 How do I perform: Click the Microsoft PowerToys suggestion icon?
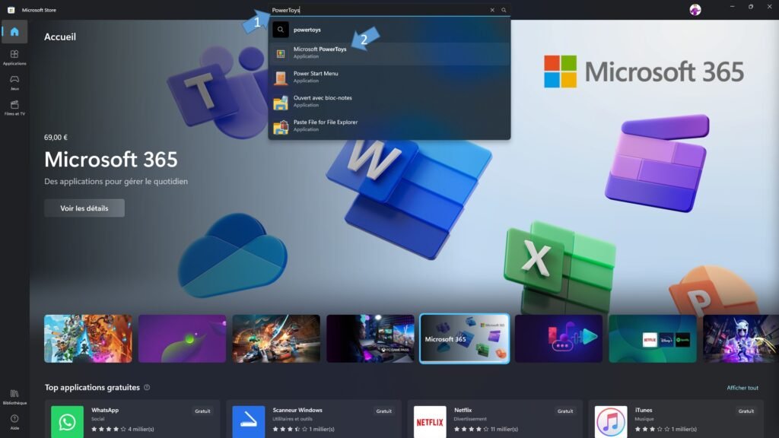coord(281,54)
